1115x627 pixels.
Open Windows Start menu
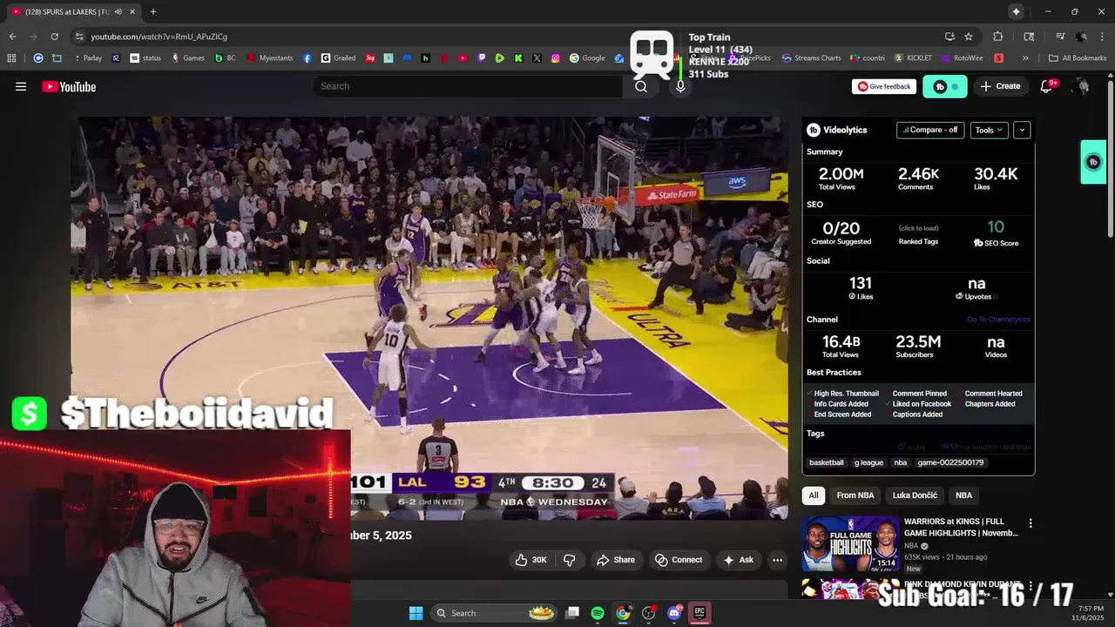[416, 613]
